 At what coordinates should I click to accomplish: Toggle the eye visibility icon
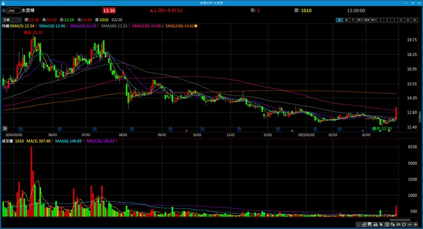(398, 224)
